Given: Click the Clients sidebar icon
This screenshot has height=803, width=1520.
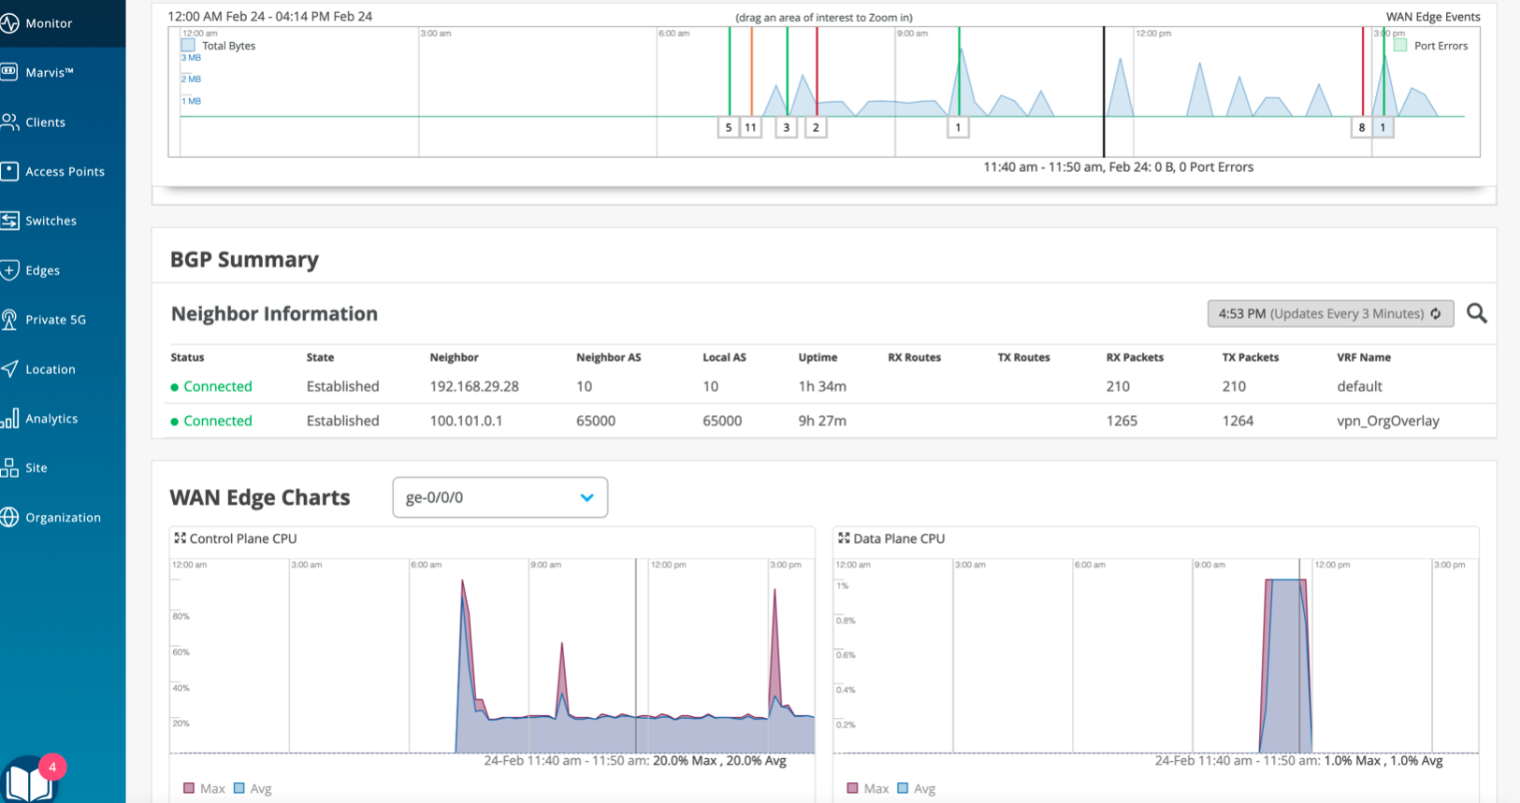Looking at the screenshot, I should coord(9,122).
